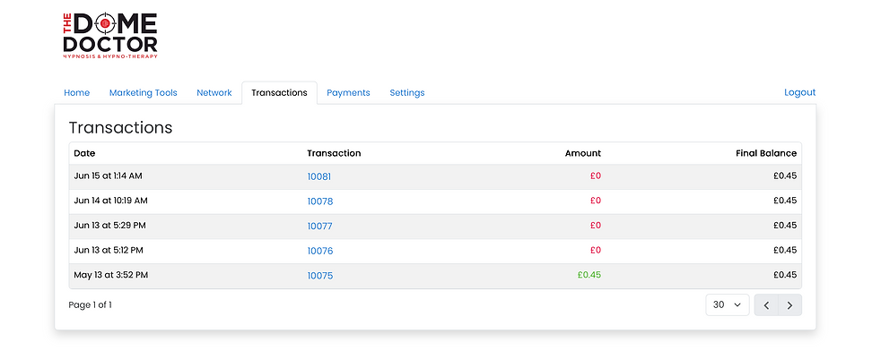Open the Marketing Tools tab

[x=143, y=93]
